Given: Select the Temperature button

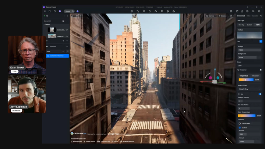Looking at the screenshot, I should click(x=244, y=76).
